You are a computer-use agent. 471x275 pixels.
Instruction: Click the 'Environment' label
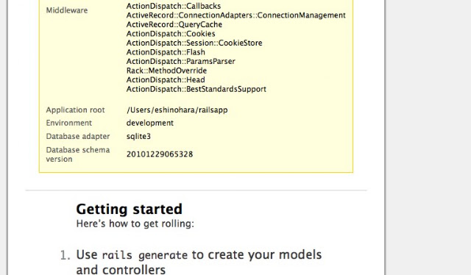[68, 123]
